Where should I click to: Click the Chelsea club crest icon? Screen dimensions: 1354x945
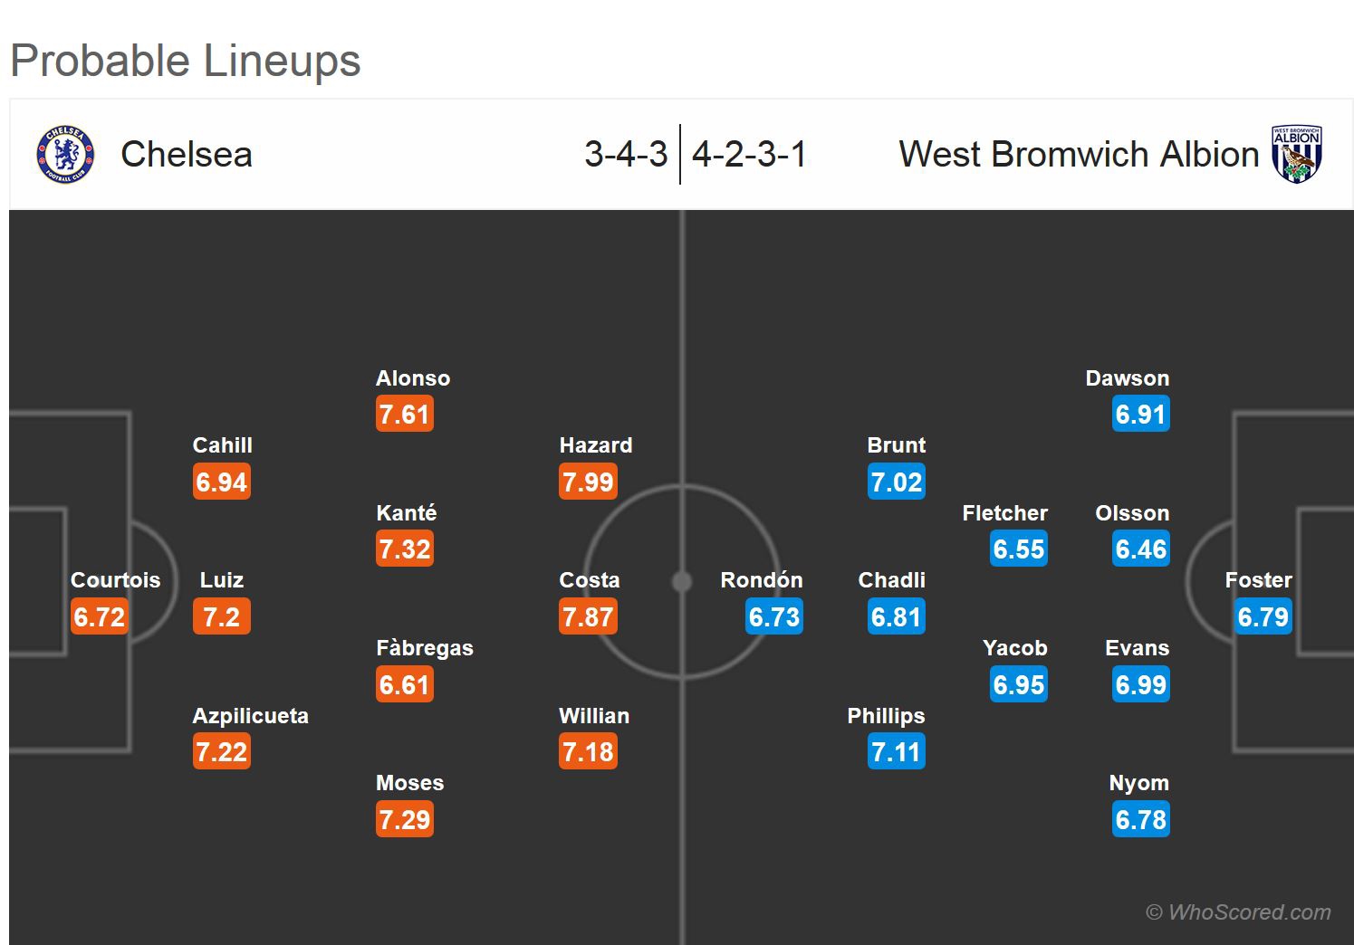pyautogui.click(x=65, y=154)
